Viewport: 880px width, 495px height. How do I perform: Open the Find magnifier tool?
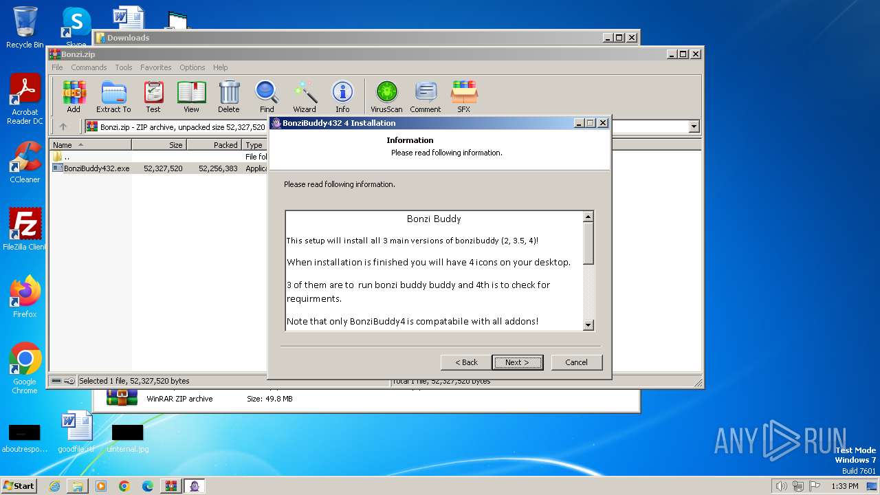pos(267,96)
